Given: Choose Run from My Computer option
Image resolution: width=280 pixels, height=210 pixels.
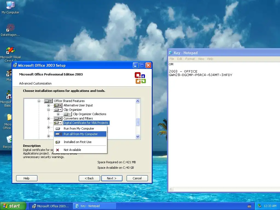Looking at the screenshot, I should point(80,129).
